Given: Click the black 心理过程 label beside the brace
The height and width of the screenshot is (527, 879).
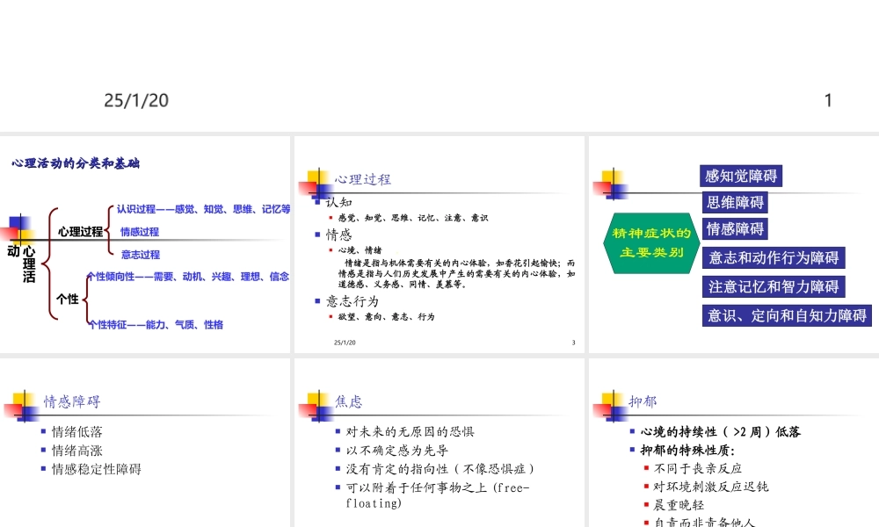Looking at the screenshot, I should pyautogui.click(x=80, y=231).
